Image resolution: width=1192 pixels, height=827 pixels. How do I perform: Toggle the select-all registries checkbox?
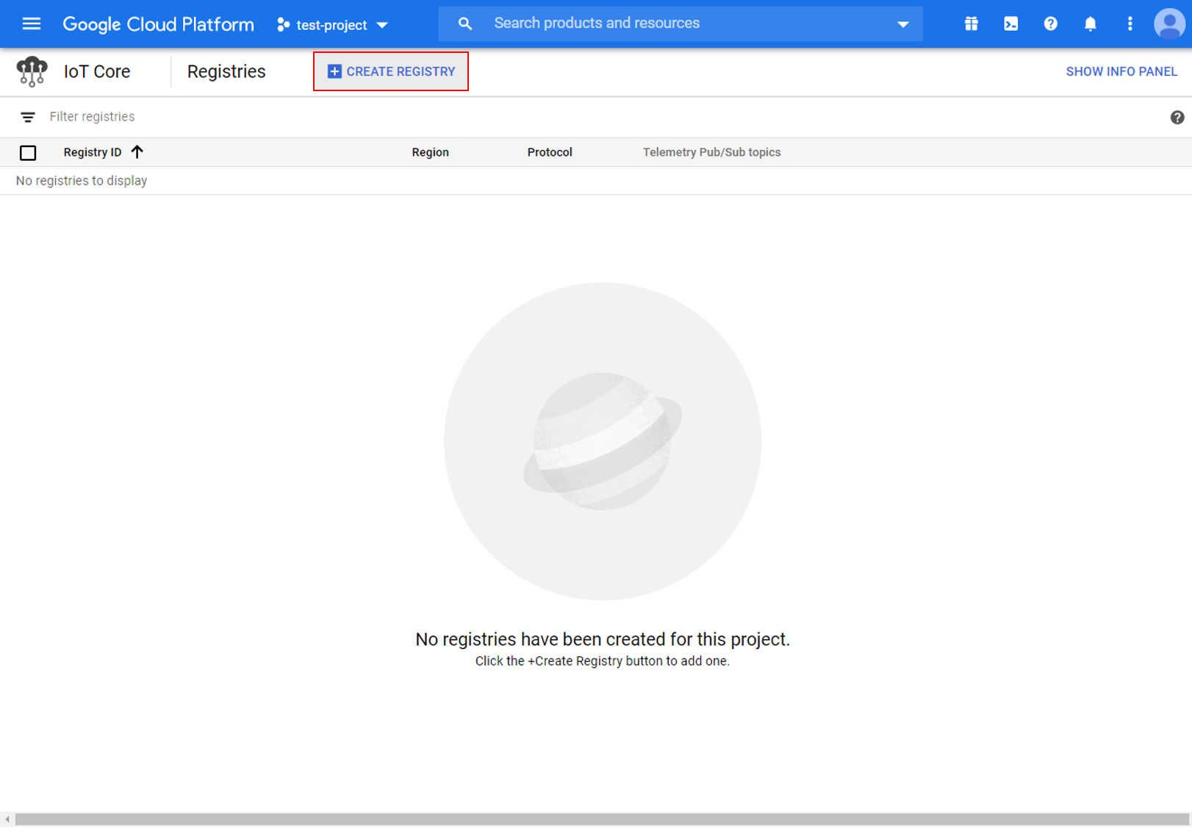[x=28, y=153]
